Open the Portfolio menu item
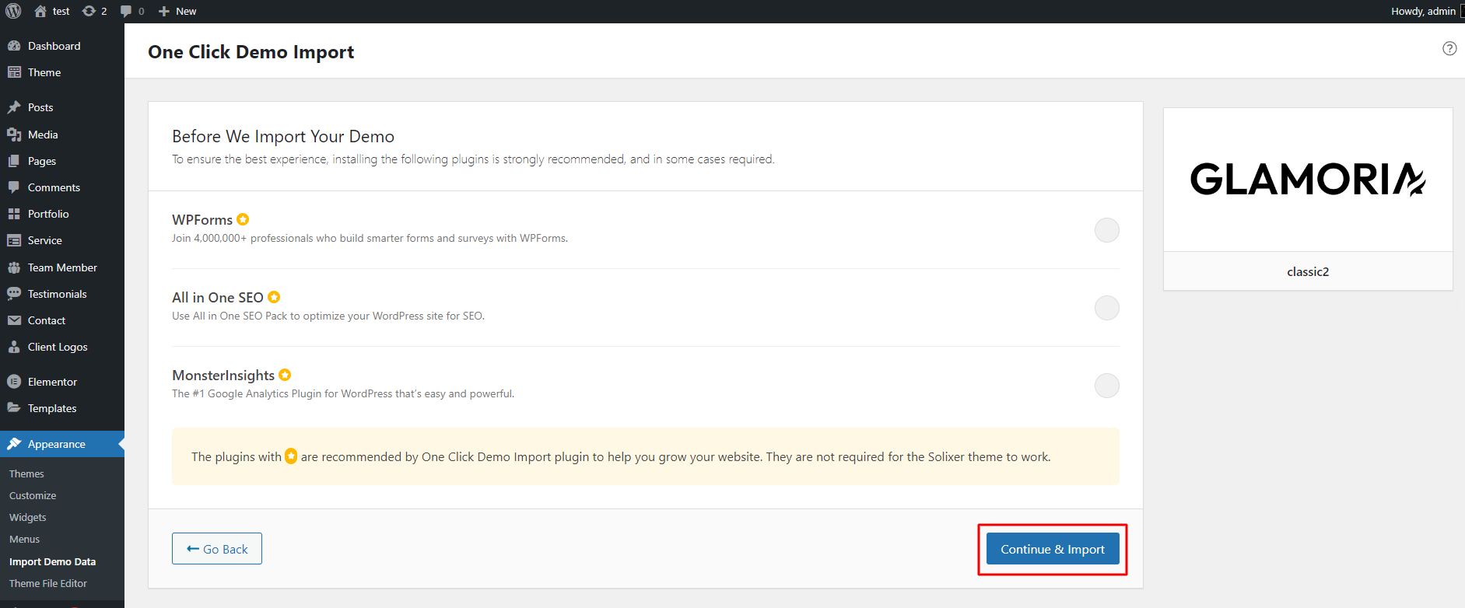1465x608 pixels. click(62, 214)
